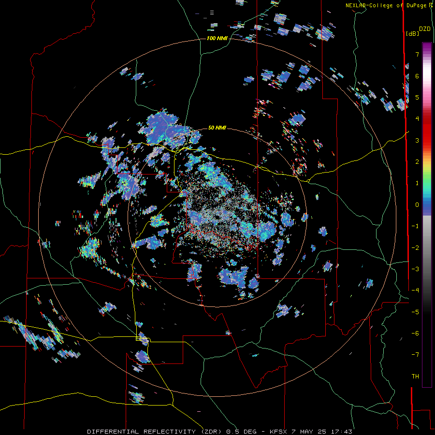The image size is (435, 435).
Task: Click the TH threshold label on the scale
Action: pos(415,377)
